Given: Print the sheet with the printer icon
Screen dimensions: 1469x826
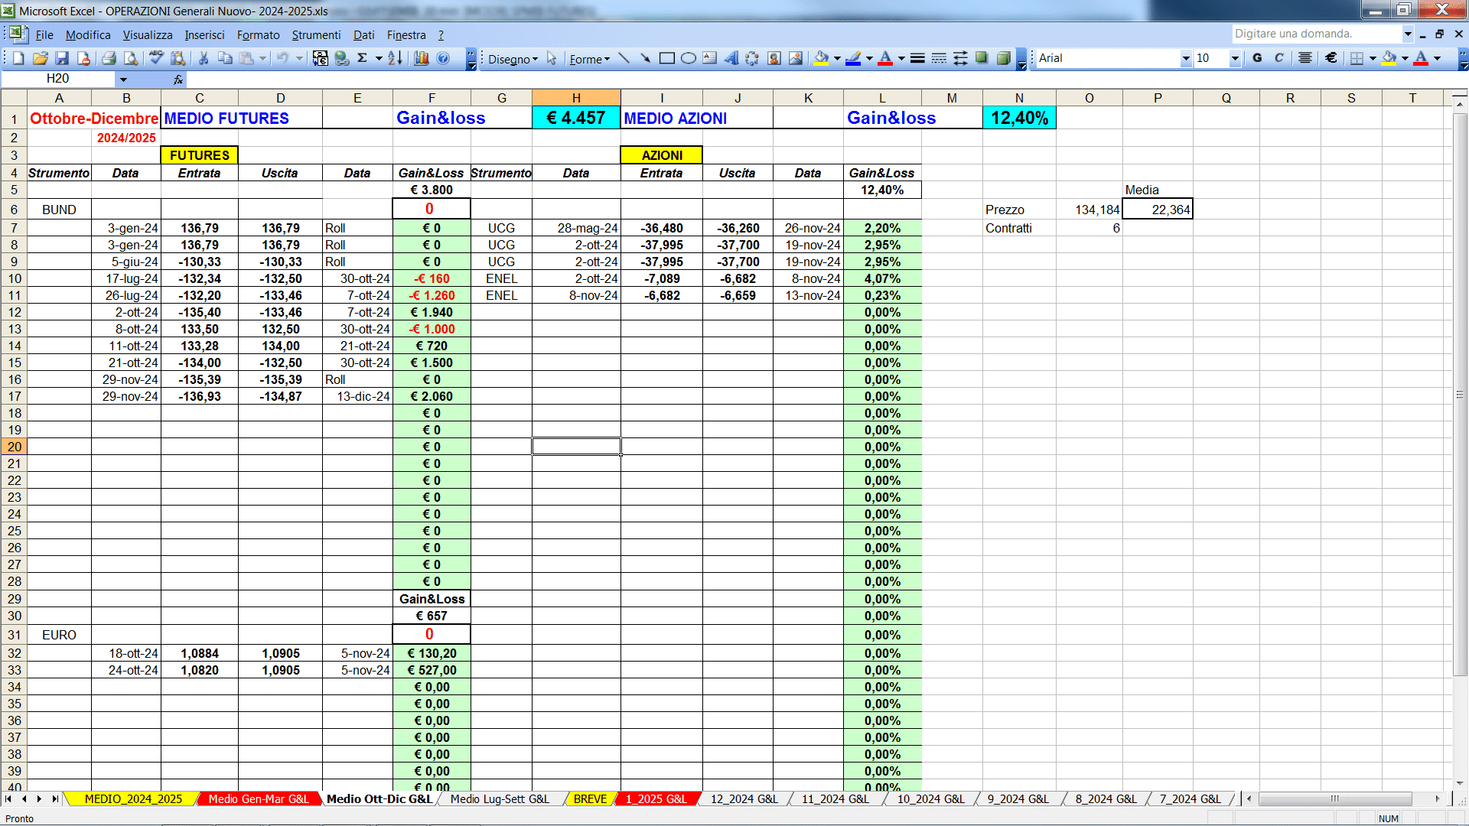Looking at the screenshot, I should tap(109, 58).
